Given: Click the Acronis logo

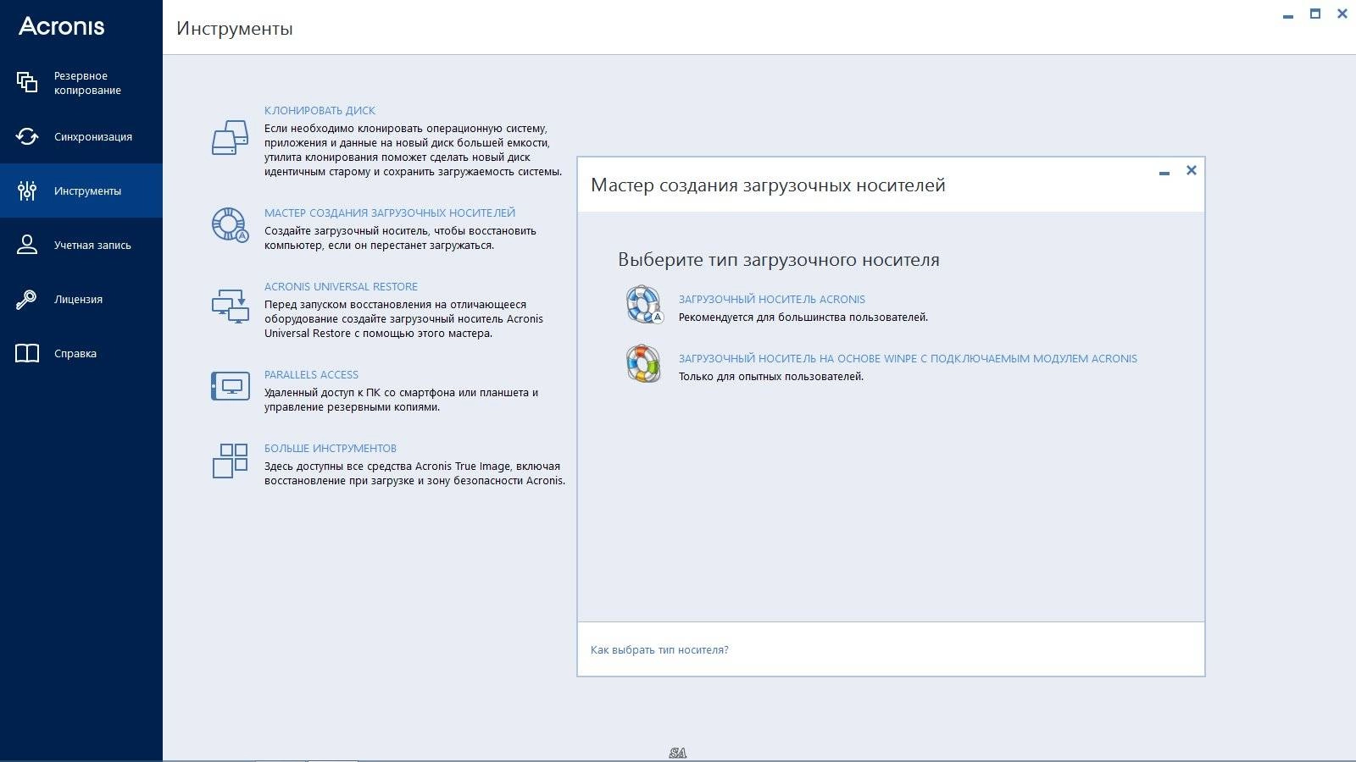Looking at the screenshot, I should click(62, 26).
